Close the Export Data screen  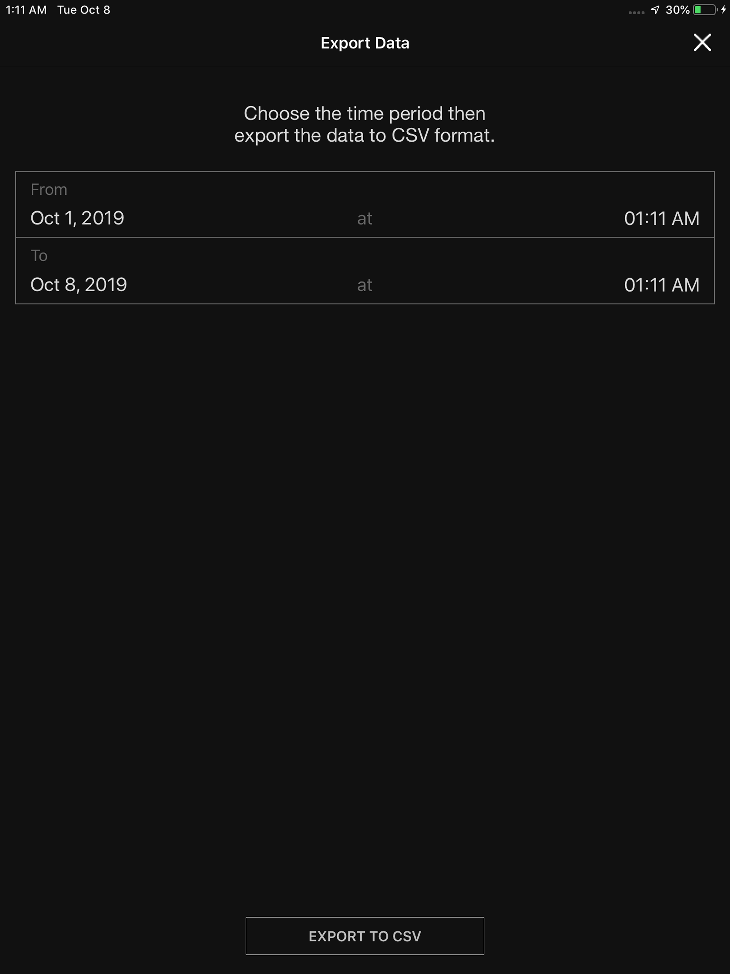702,42
